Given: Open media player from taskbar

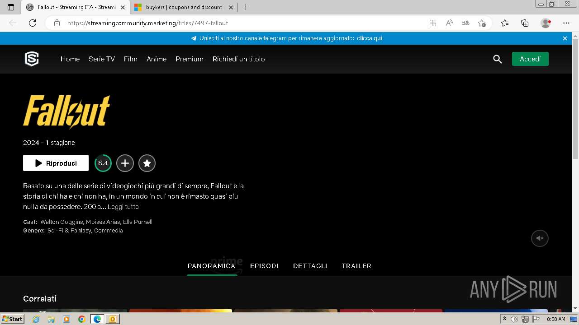Looking at the screenshot, I should [x=66, y=319].
